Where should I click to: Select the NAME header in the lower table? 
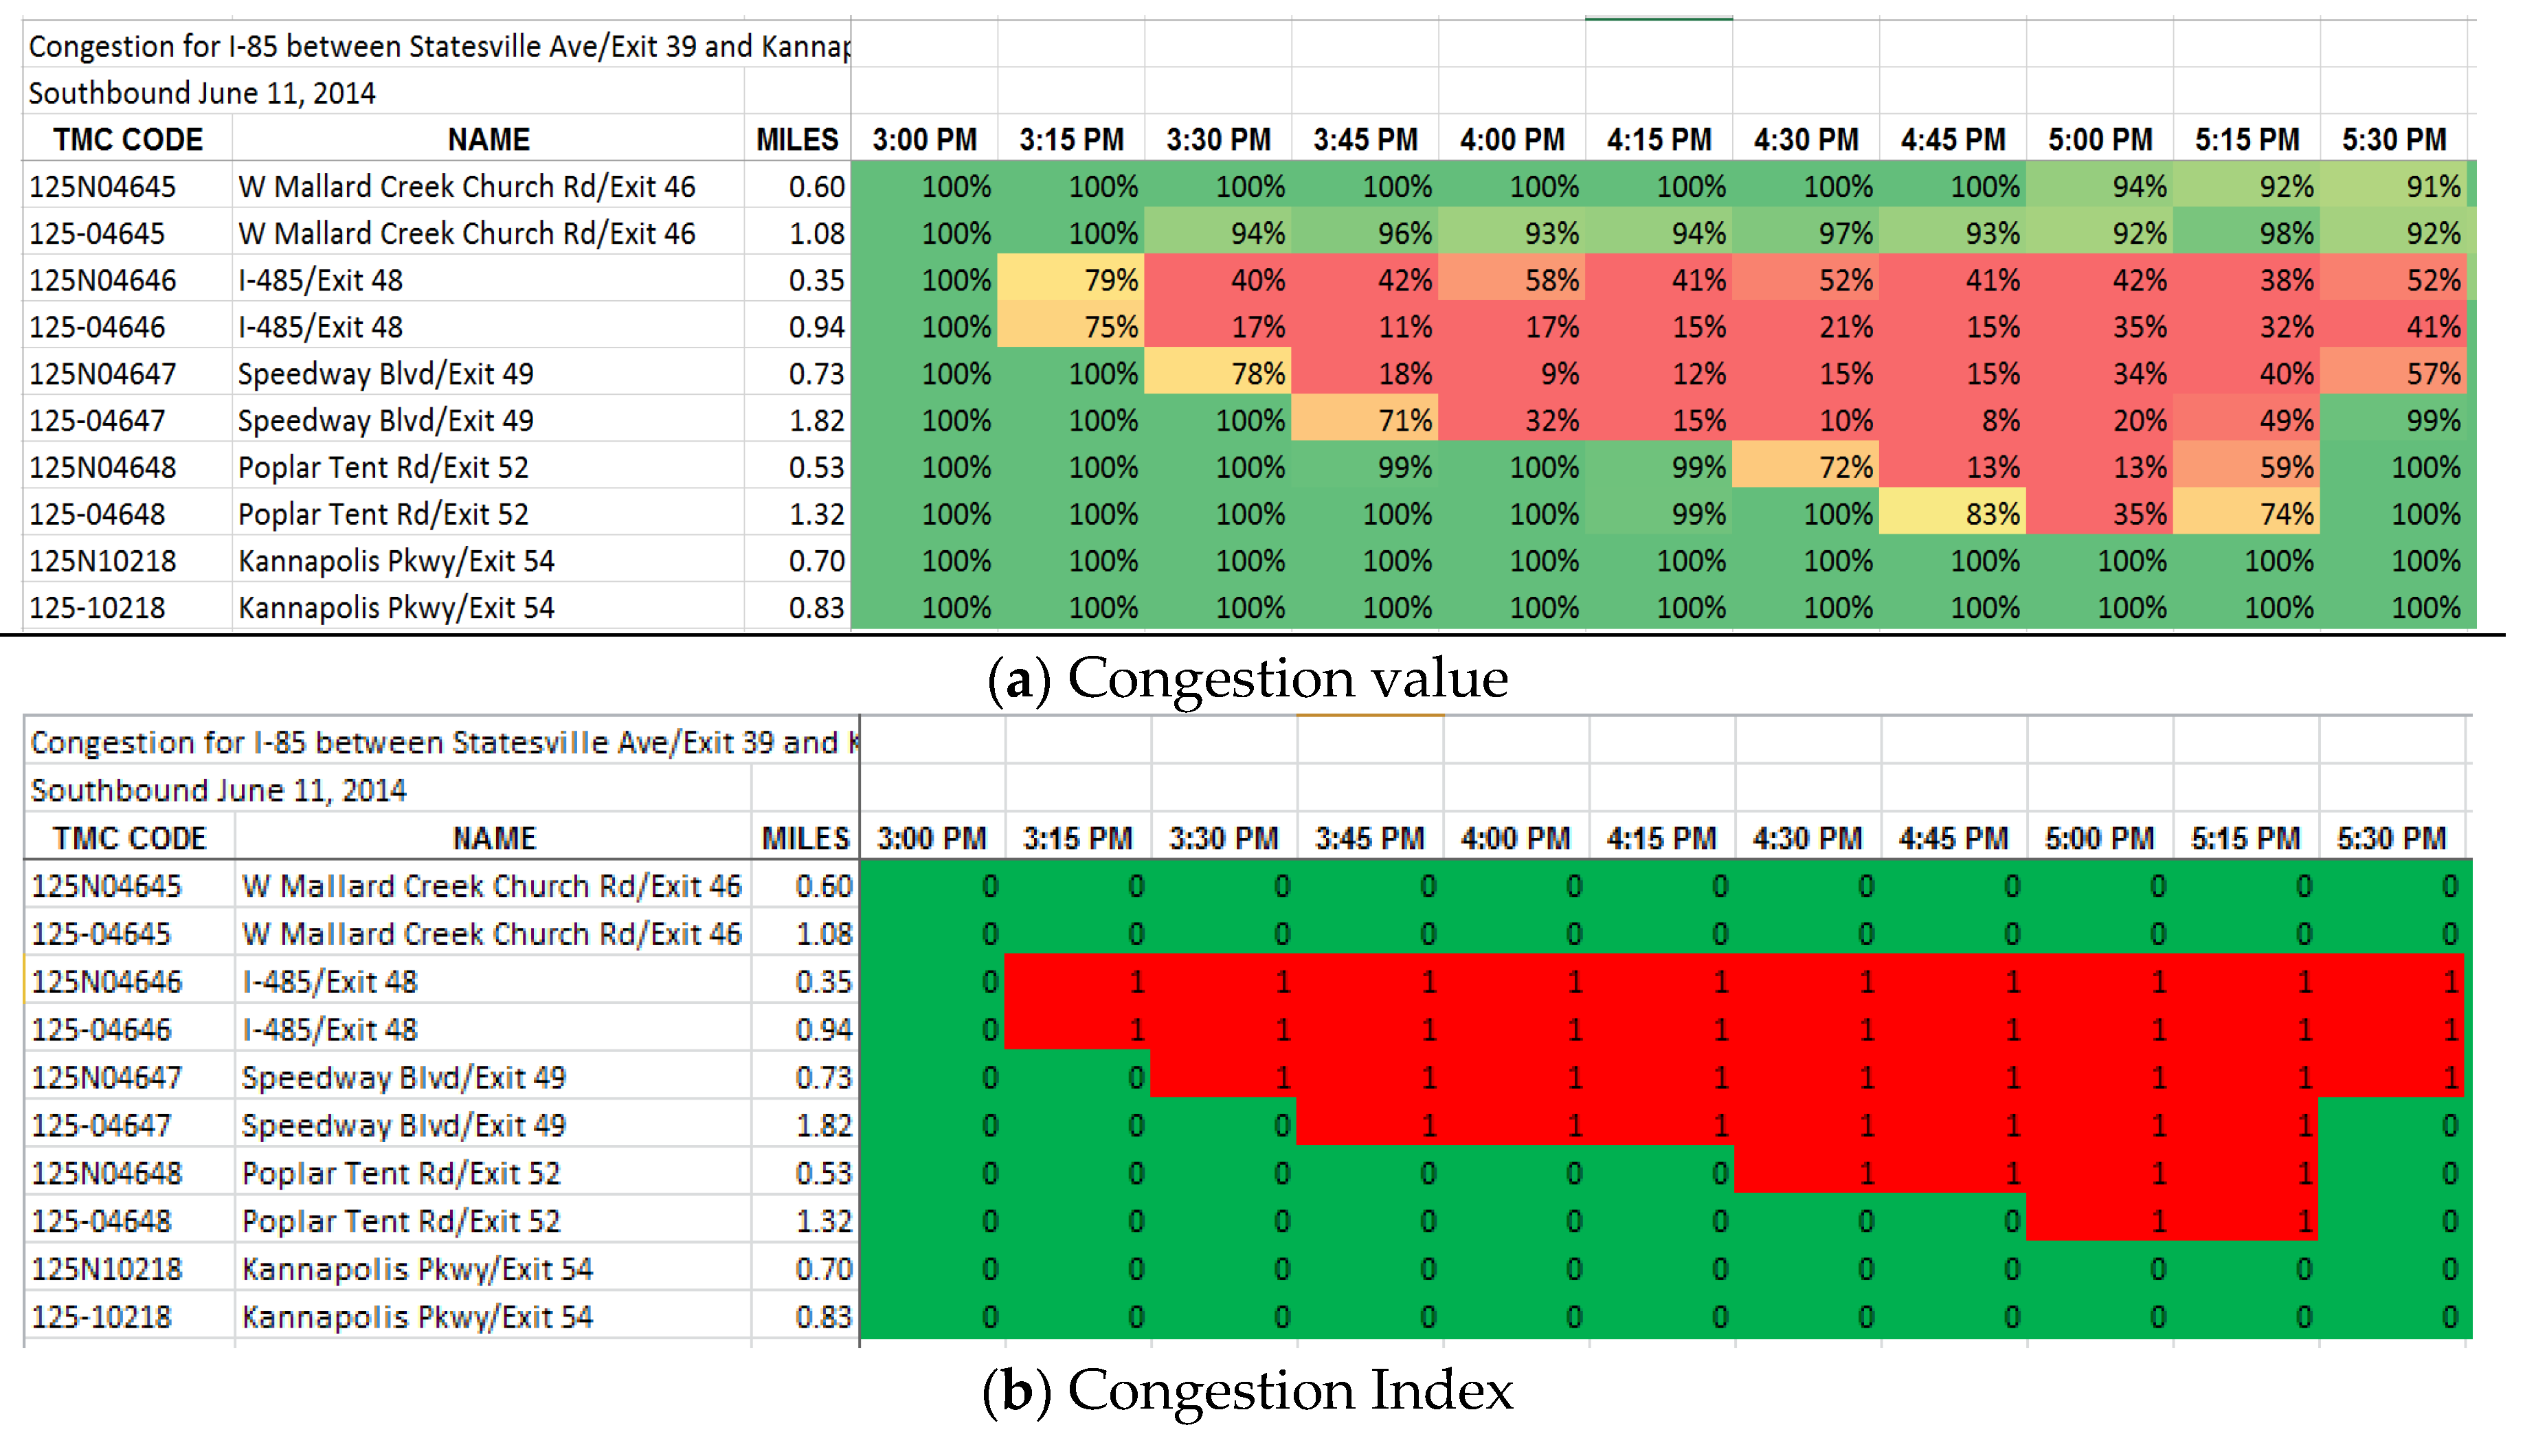pyautogui.click(x=494, y=838)
